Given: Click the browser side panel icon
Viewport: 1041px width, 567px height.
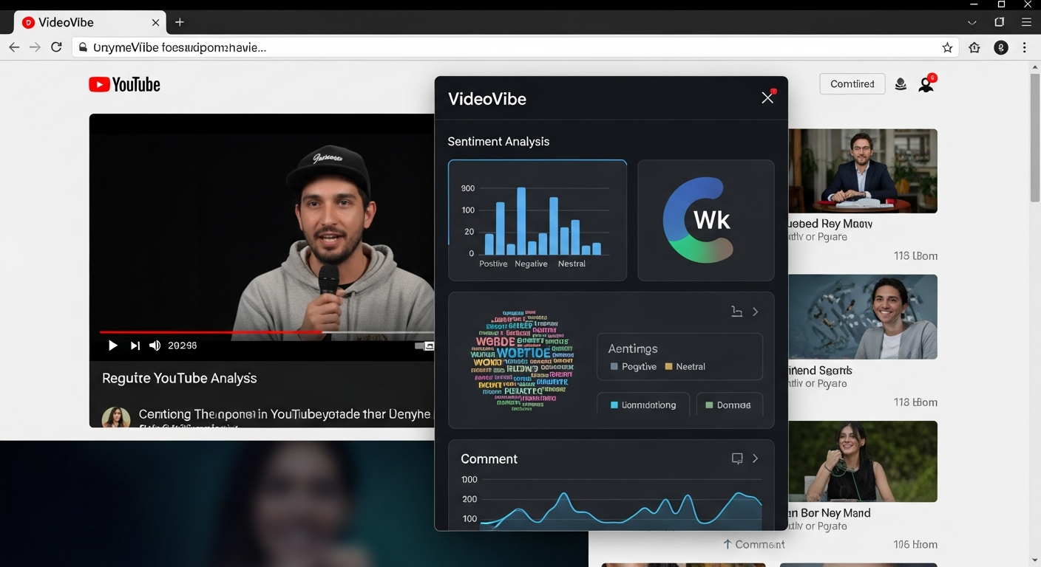Looking at the screenshot, I should pyautogui.click(x=1000, y=23).
